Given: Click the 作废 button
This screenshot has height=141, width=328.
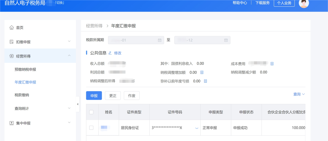Looking at the screenshot, I should pos(132,95).
